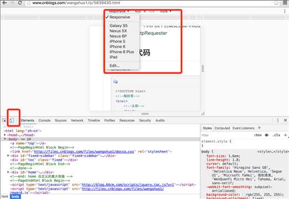Switch to the Resources tab
The width and height of the screenshot is (289, 199).
(127, 121)
